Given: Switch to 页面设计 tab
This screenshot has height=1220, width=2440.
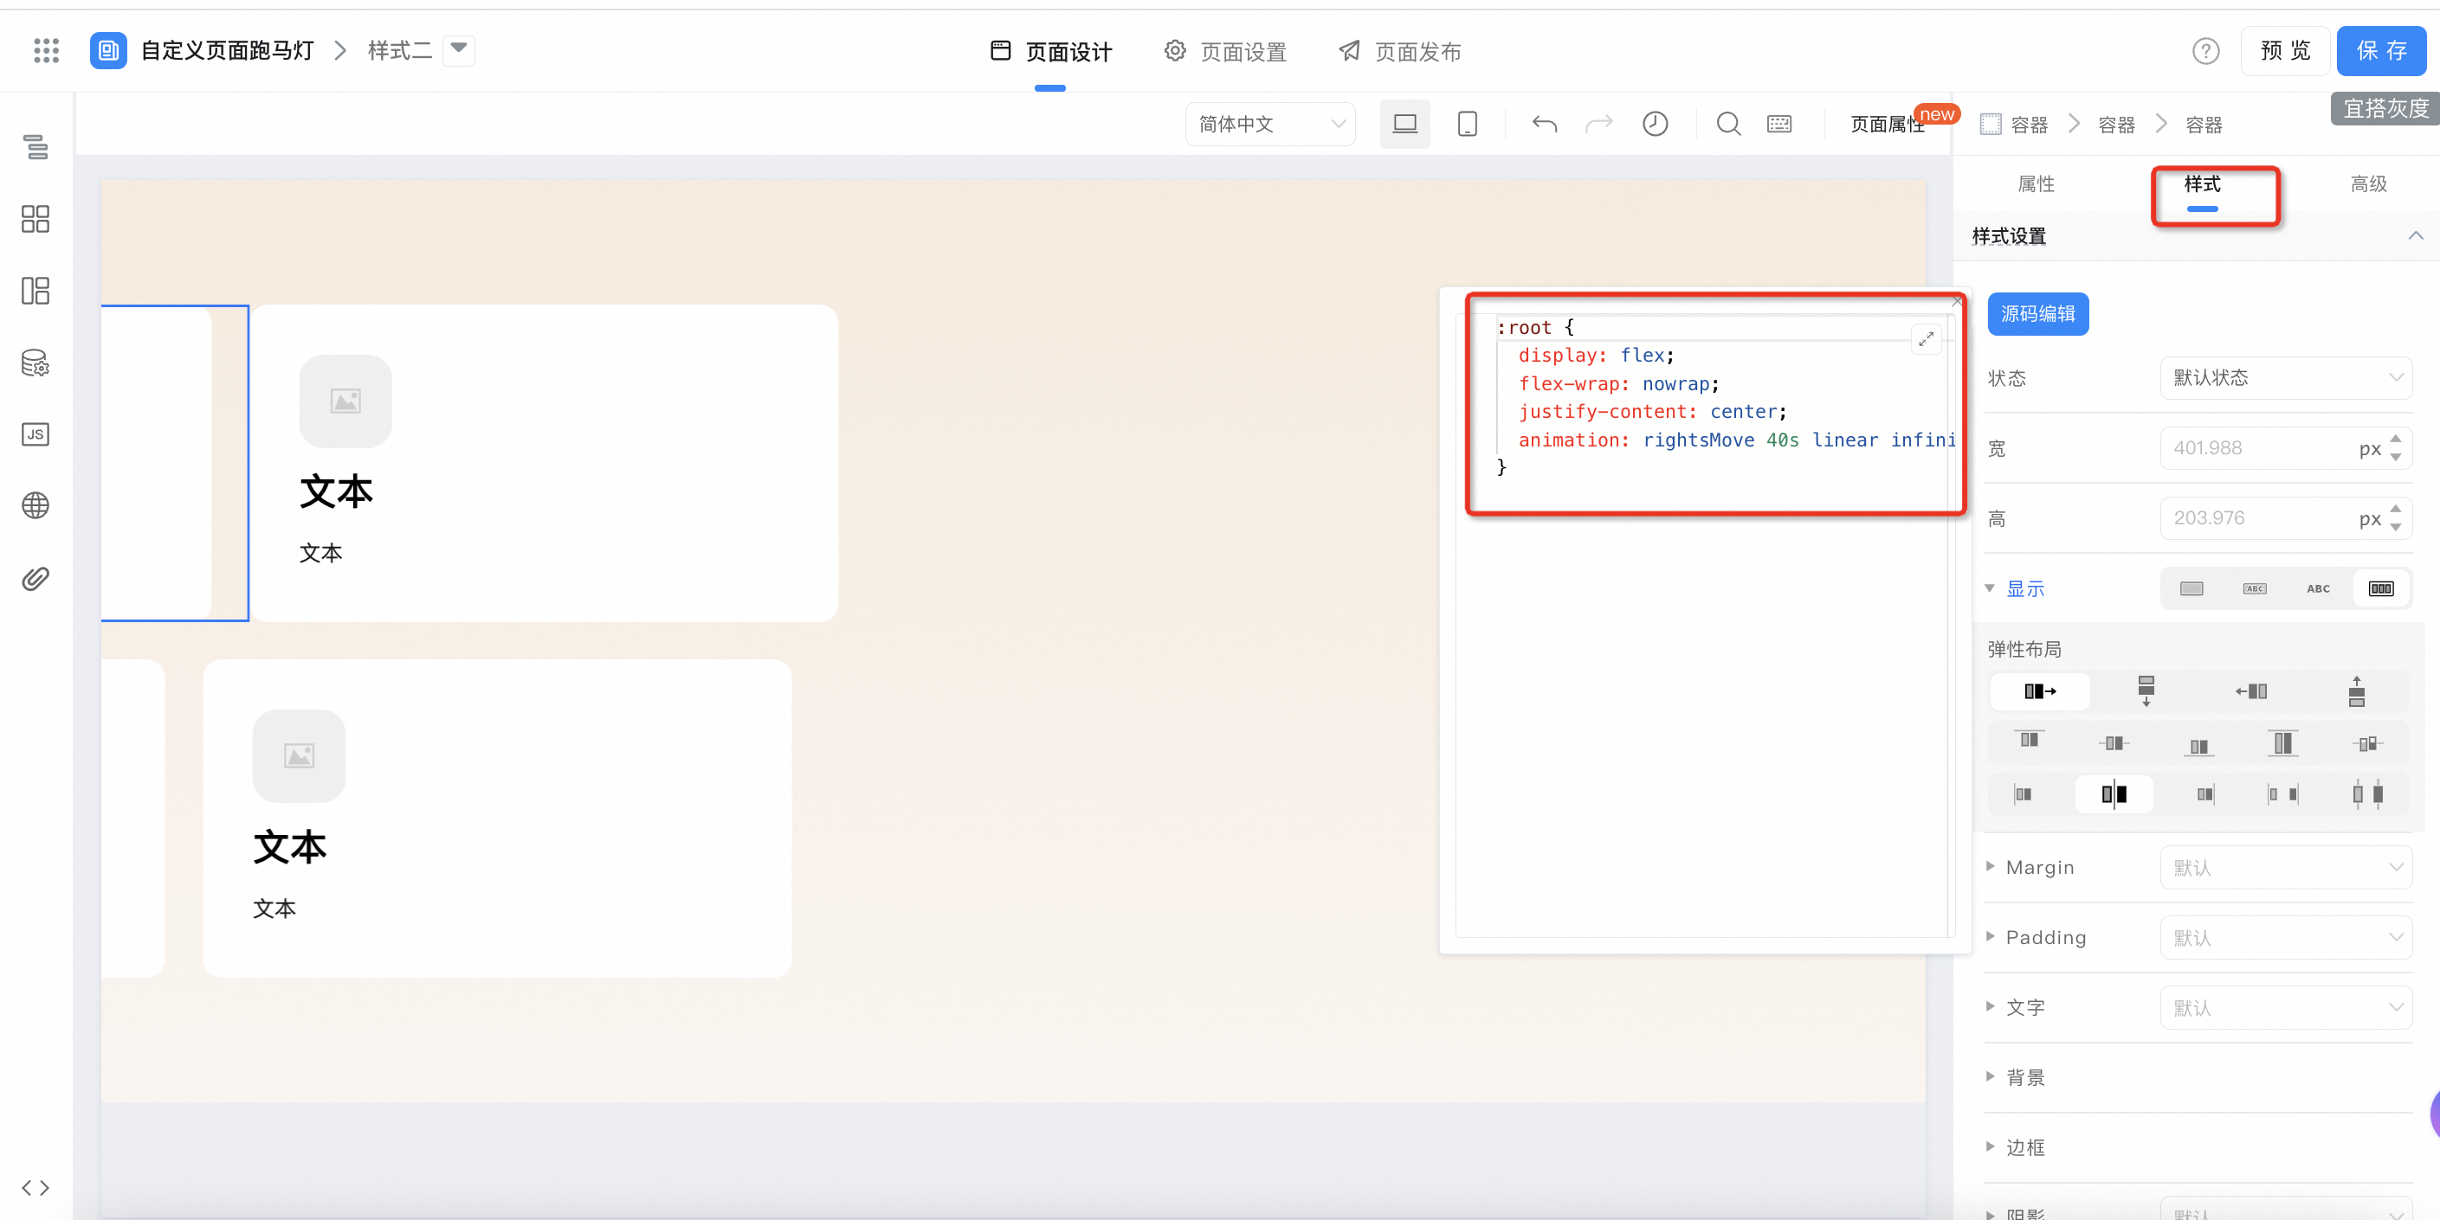Looking at the screenshot, I should 1050,52.
